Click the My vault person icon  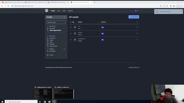point(48,28)
